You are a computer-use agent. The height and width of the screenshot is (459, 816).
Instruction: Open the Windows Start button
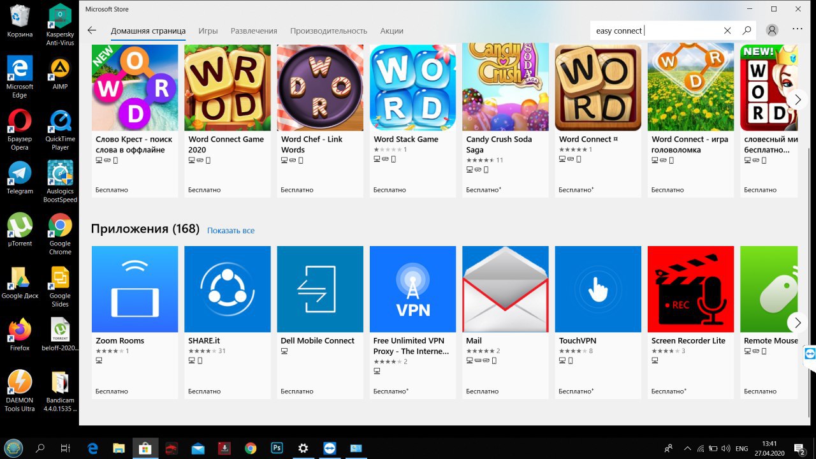point(13,448)
